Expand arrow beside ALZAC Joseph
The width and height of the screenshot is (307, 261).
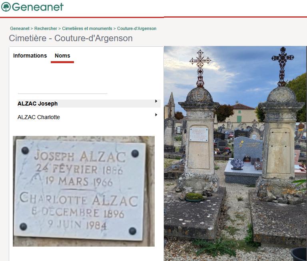[156, 101]
